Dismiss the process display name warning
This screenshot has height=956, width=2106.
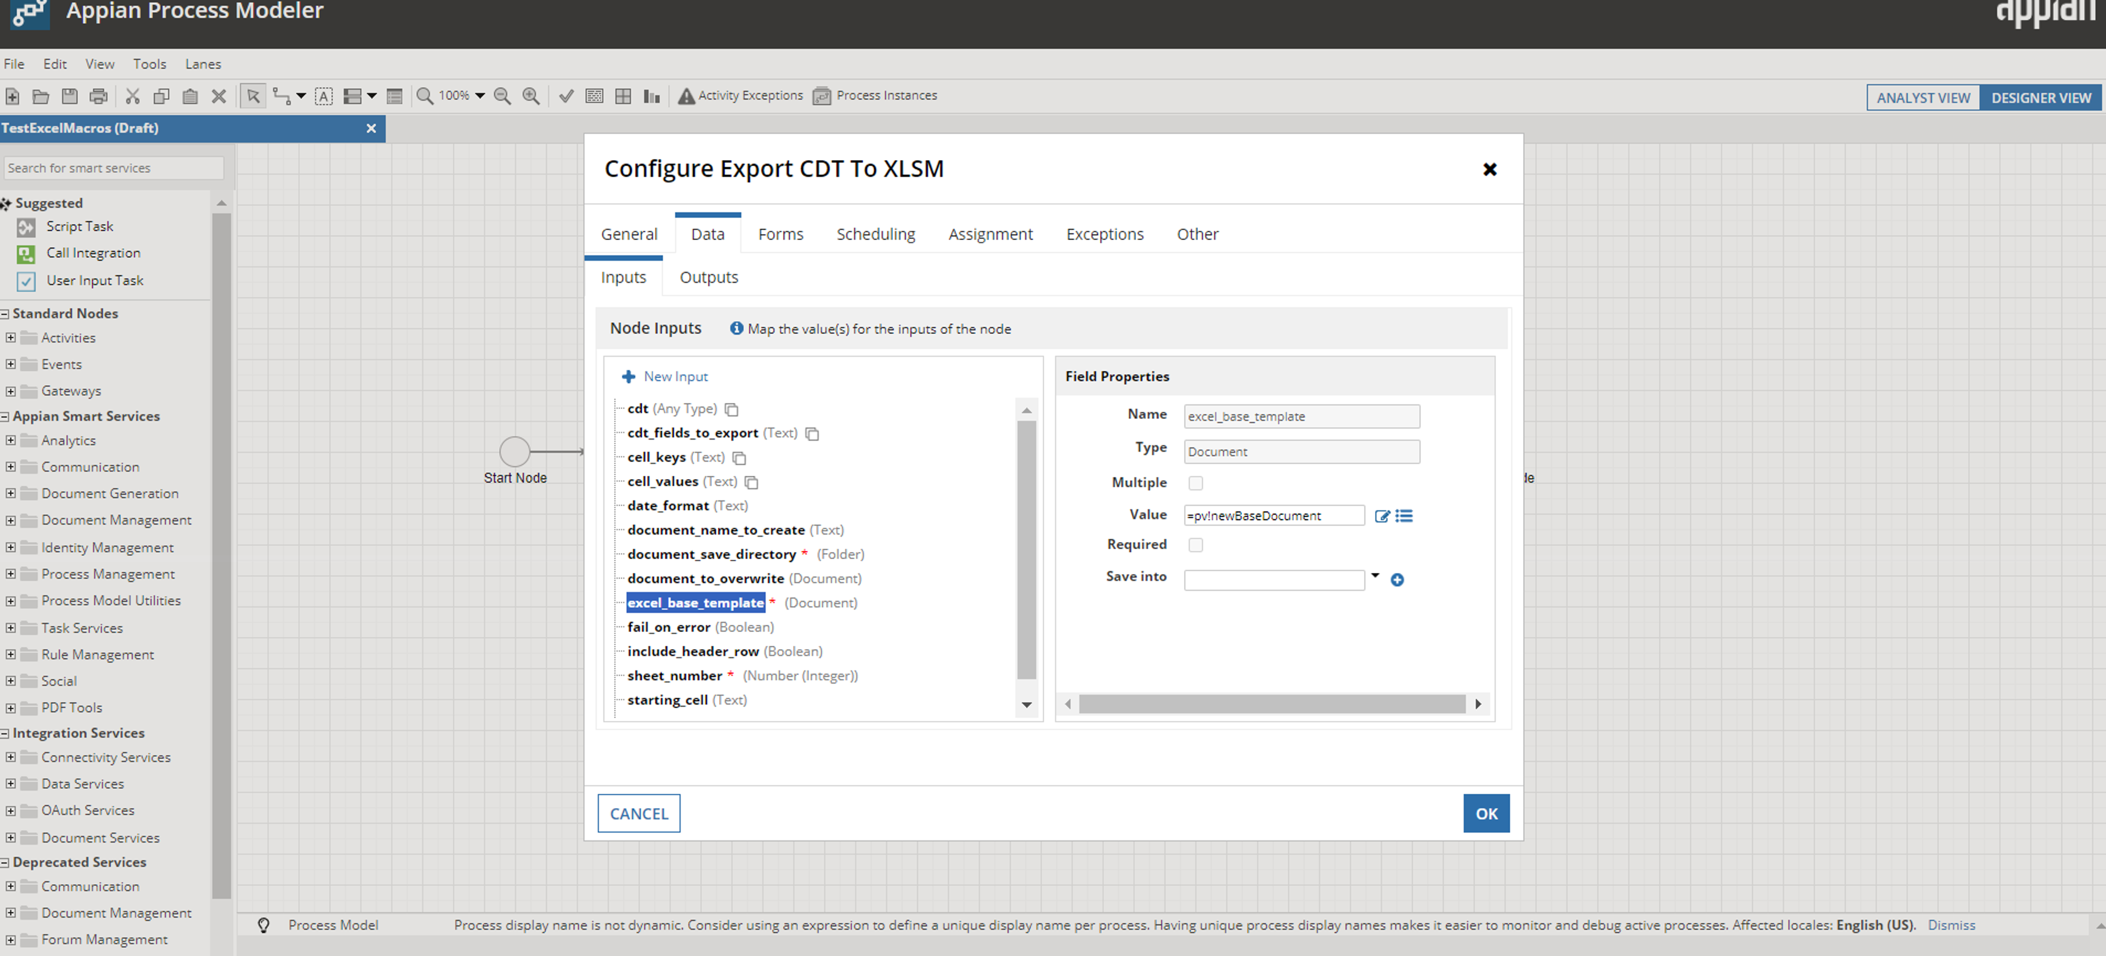click(1951, 925)
